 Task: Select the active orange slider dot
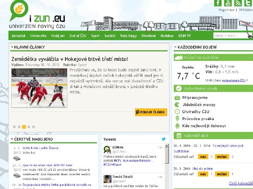[x=24, y=127]
